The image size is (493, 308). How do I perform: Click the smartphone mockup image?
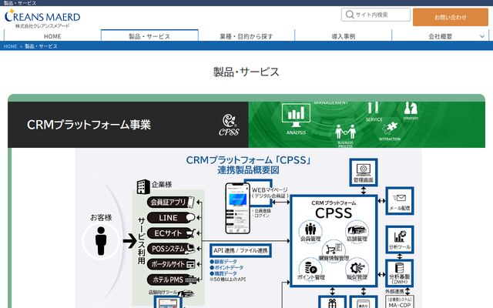click(x=237, y=209)
